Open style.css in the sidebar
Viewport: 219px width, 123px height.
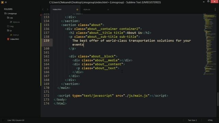[x=16, y=22]
